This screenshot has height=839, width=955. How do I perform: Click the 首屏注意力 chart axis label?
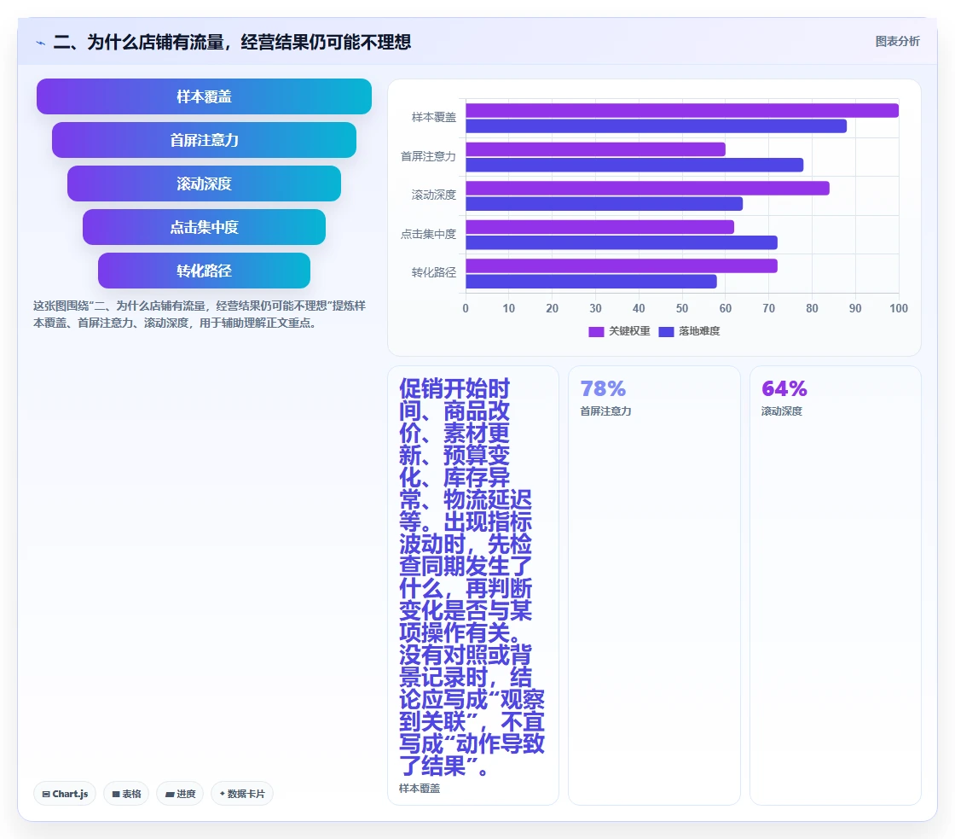coord(428,157)
